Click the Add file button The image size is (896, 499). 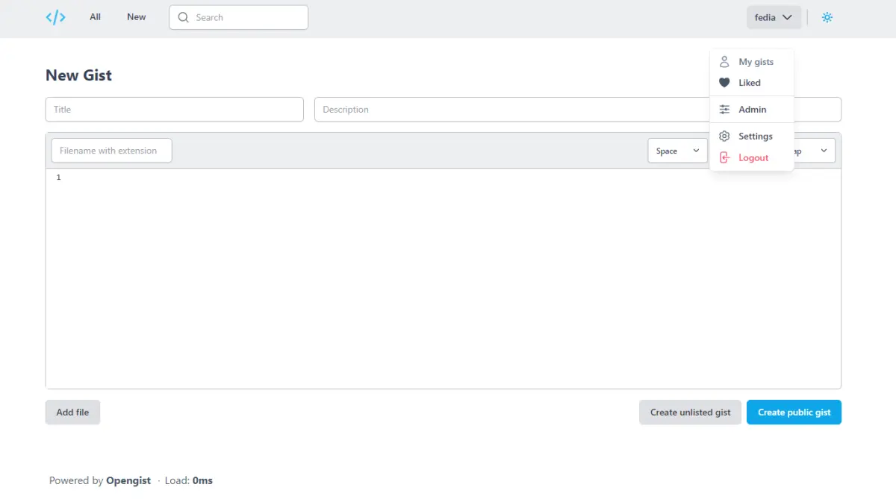click(72, 412)
